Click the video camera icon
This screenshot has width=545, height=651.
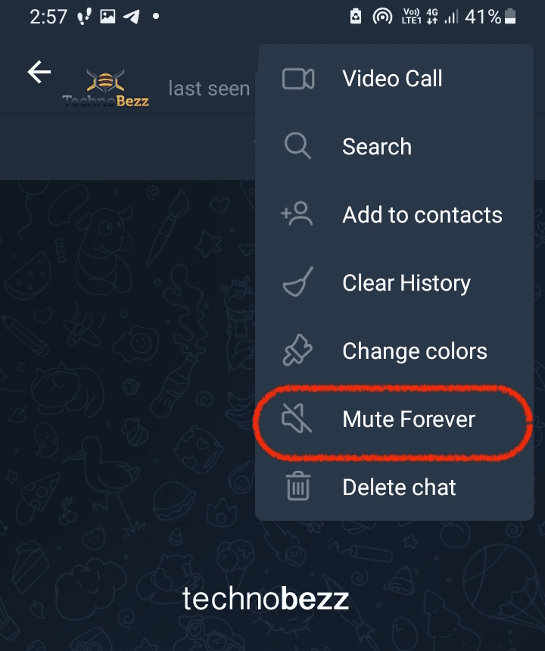pyautogui.click(x=298, y=79)
